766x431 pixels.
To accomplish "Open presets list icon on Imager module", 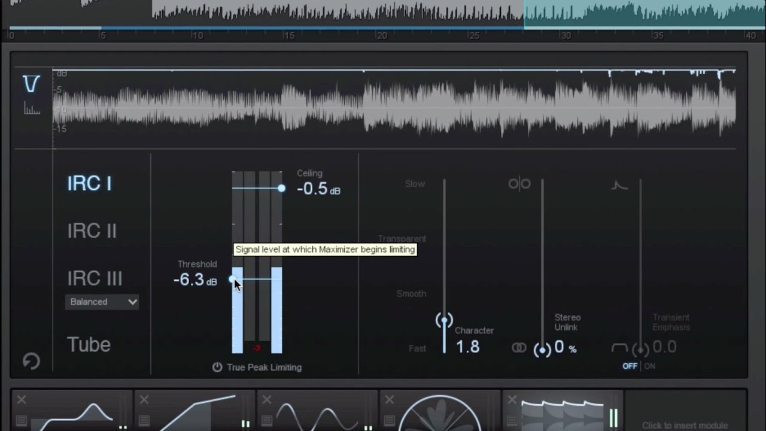I will coord(390,421).
